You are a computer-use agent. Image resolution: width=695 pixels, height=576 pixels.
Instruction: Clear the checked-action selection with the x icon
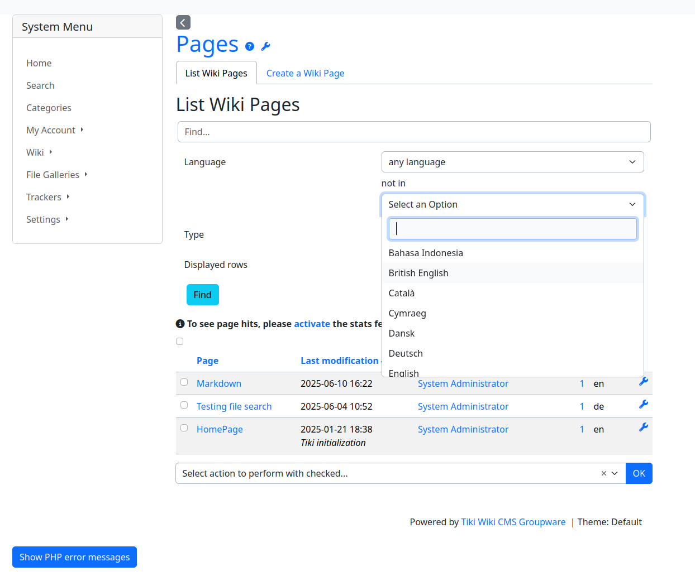[603, 473]
